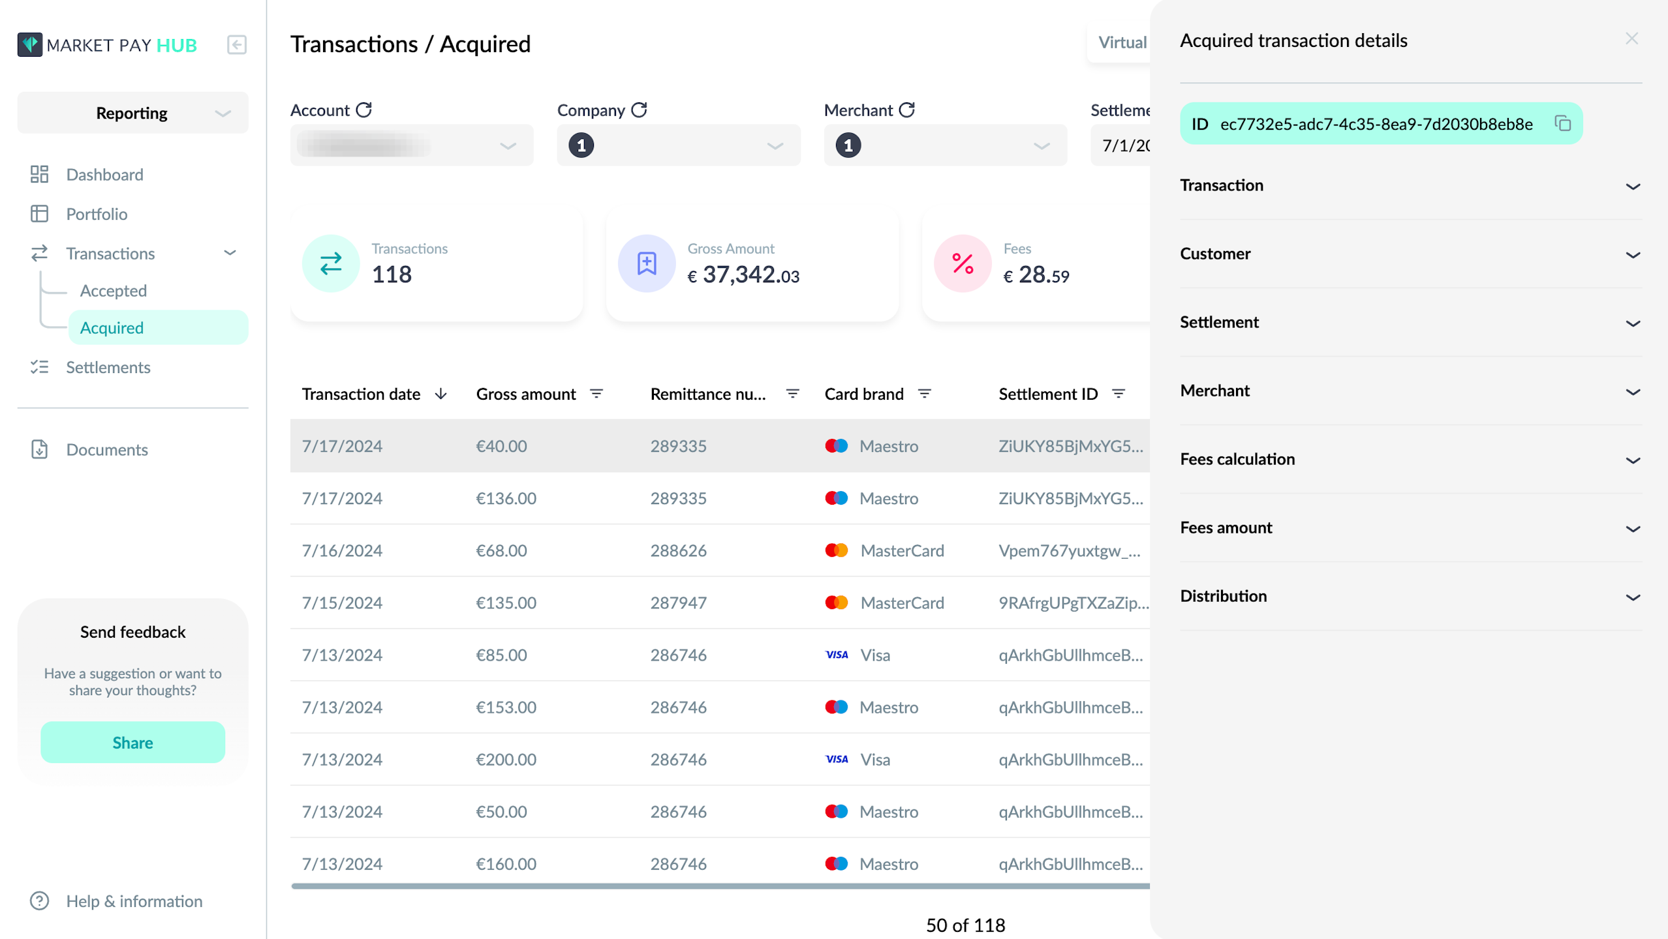Copy the transaction ID

[1562, 123]
